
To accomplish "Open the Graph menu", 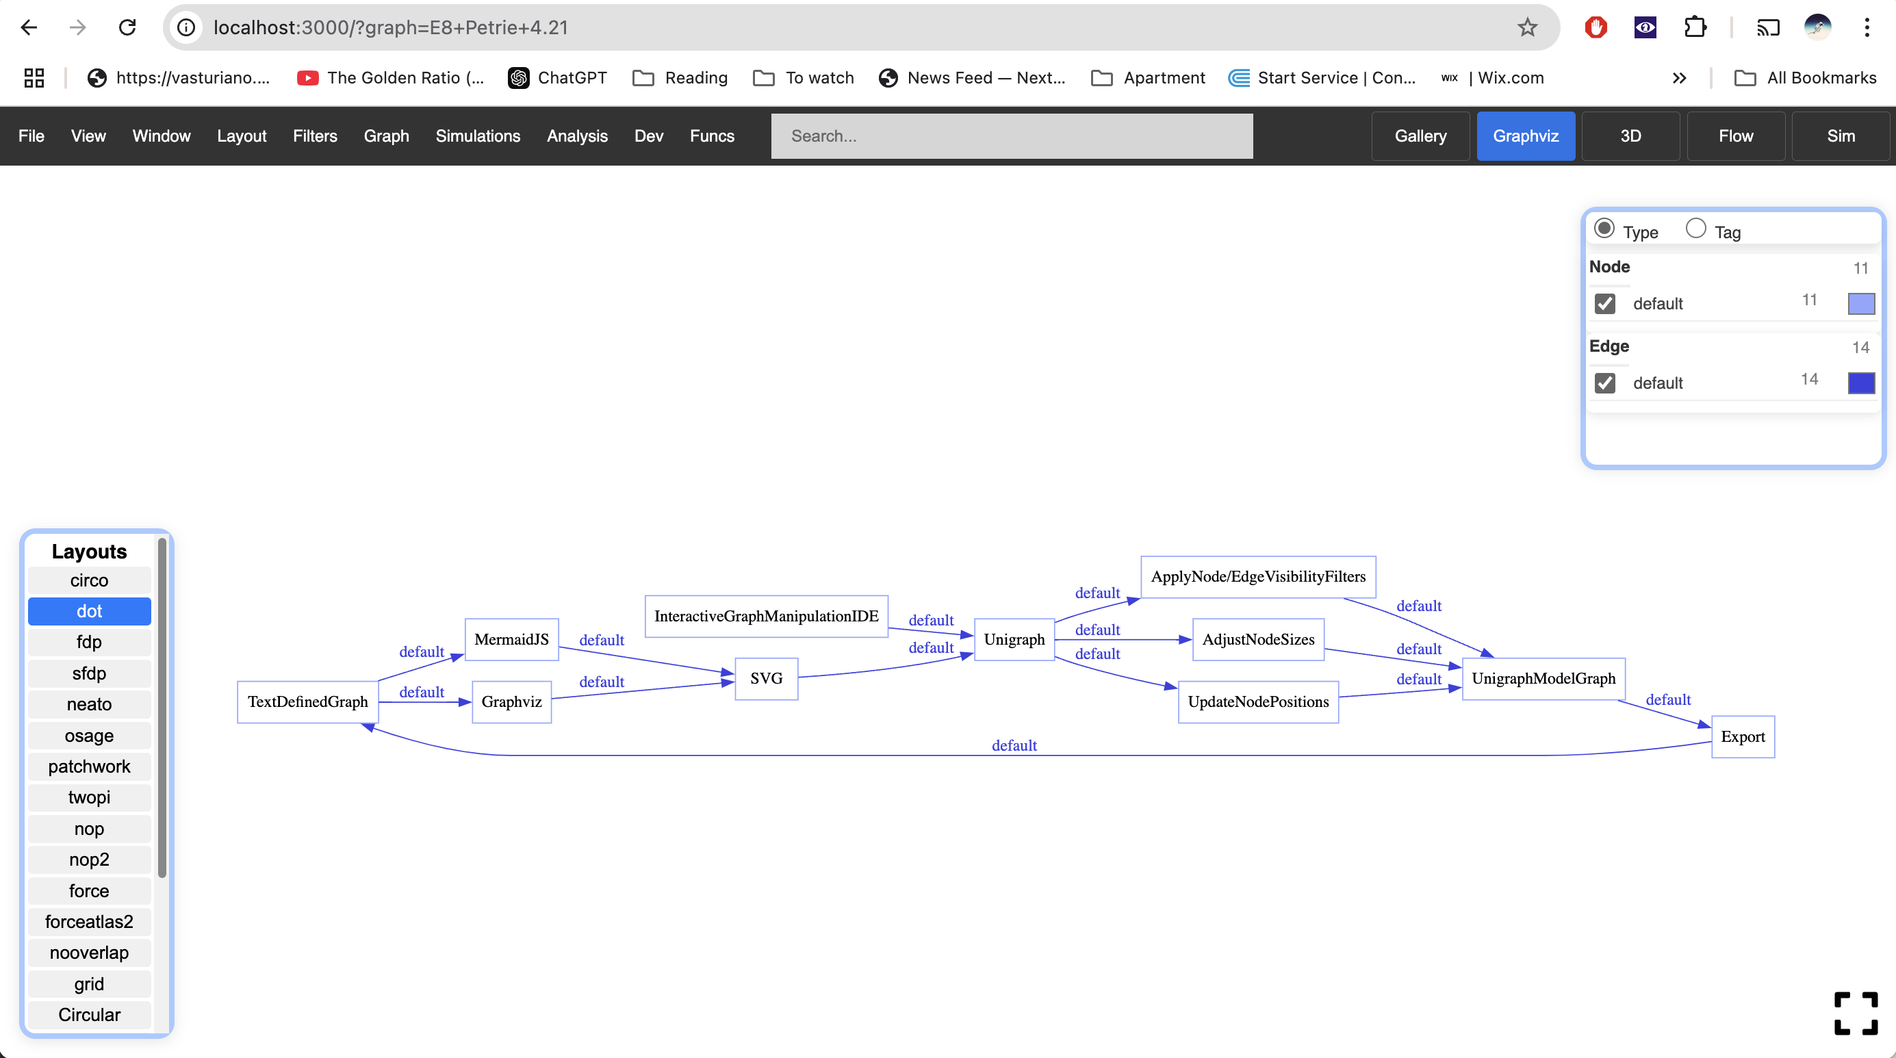I will (x=387, y=136).
